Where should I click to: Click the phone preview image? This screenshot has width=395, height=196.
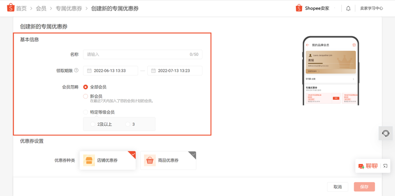(x=331, y=71)
